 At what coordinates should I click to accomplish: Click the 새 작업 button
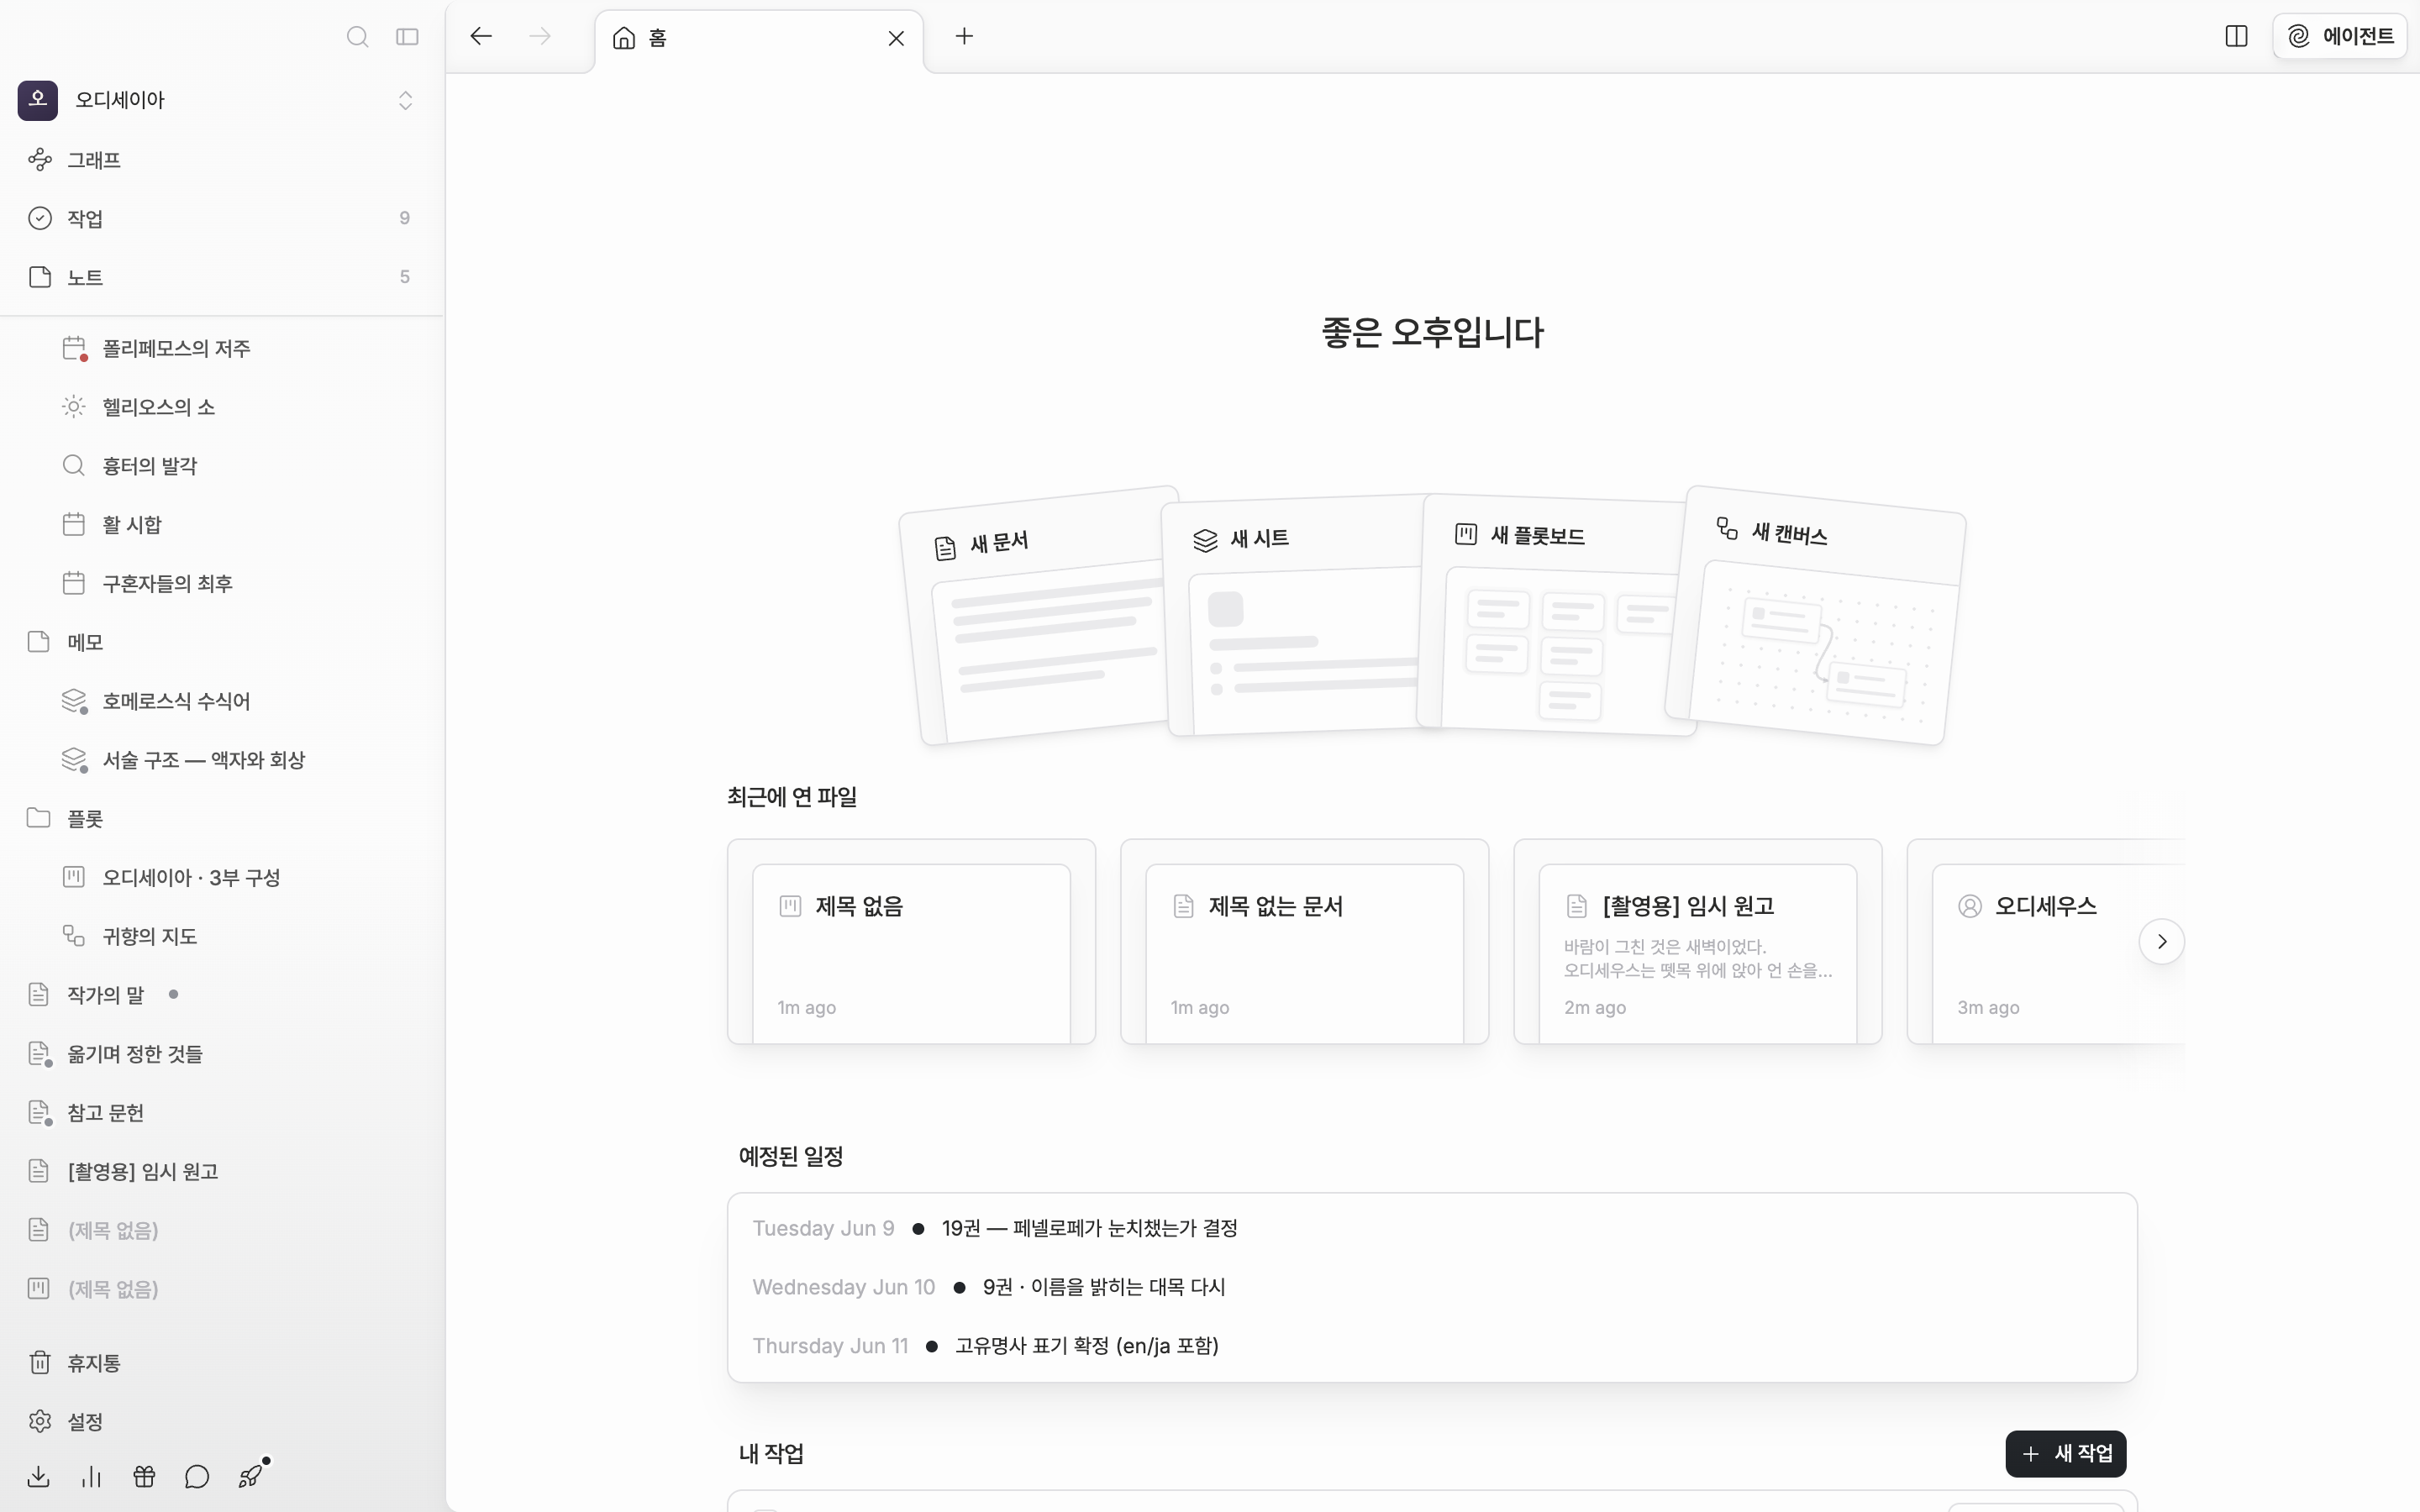(2065, 1454)
